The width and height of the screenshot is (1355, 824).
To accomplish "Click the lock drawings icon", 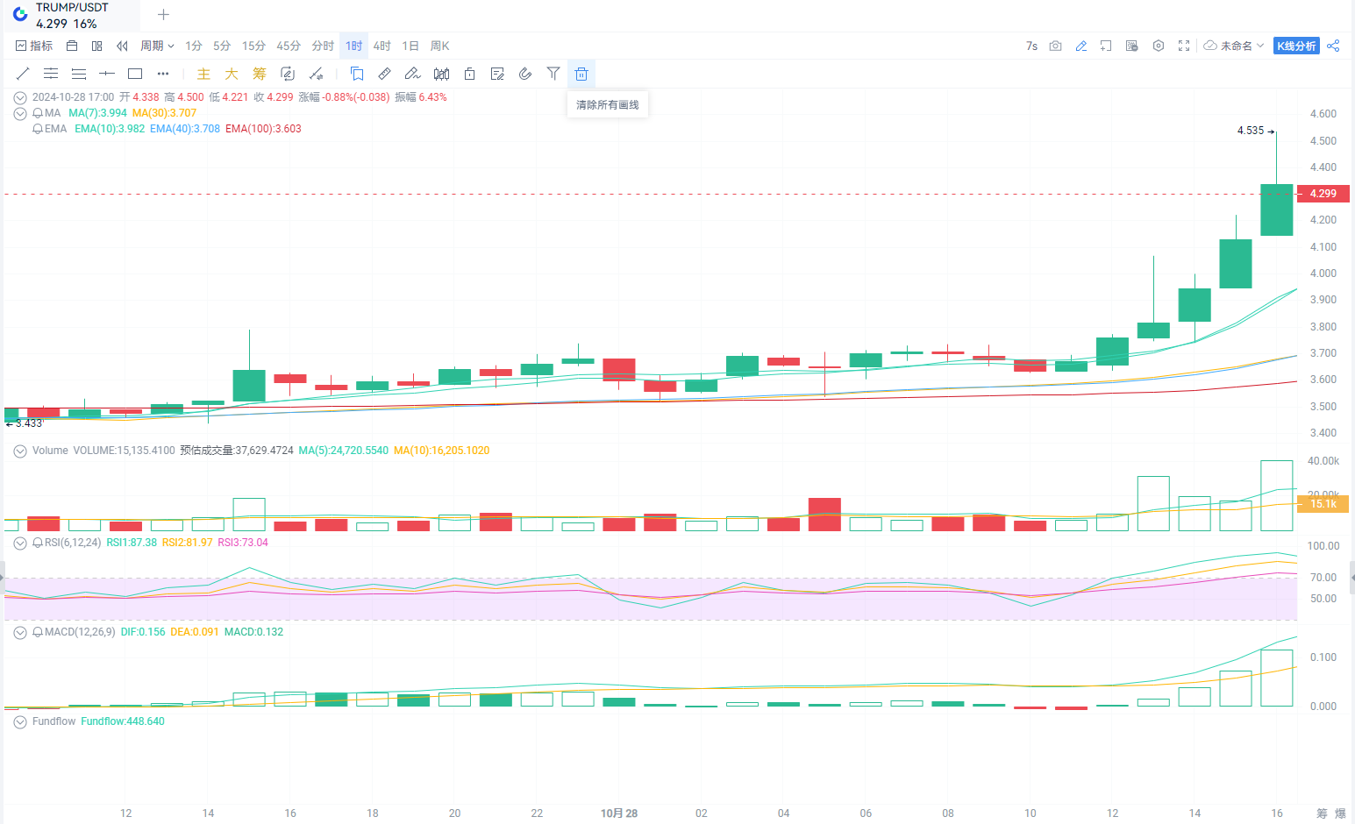I will tap(469, 74).
